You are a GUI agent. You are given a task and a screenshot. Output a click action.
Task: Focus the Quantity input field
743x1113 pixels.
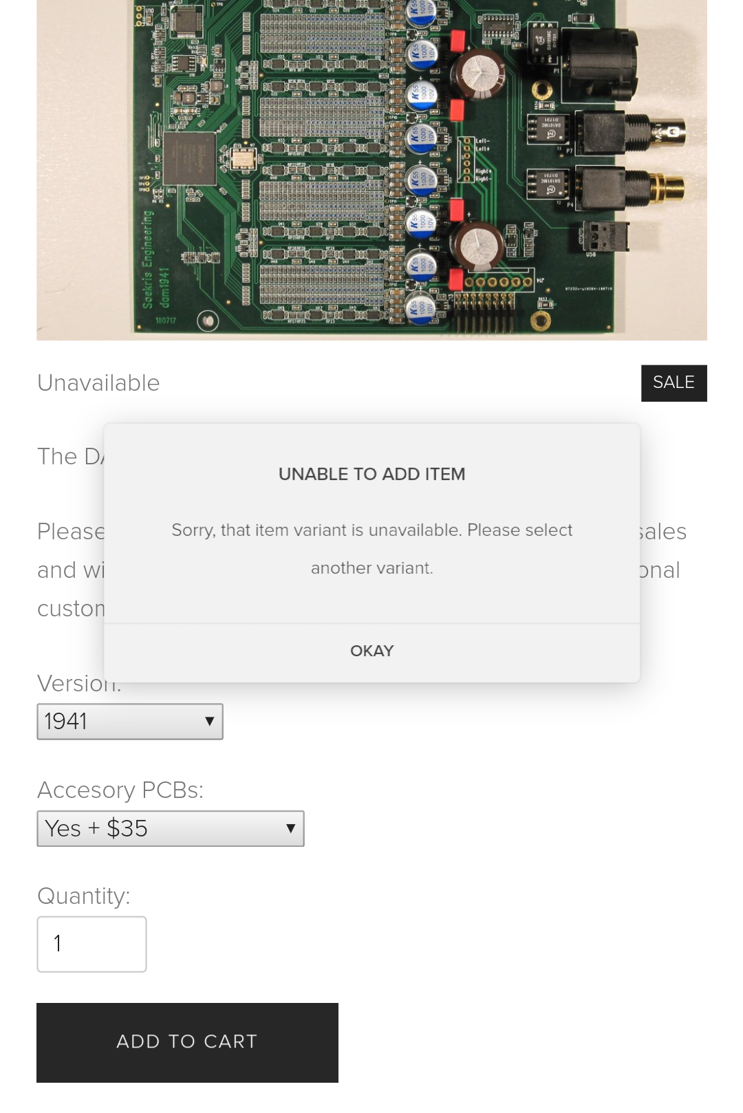tap(91, 944)
